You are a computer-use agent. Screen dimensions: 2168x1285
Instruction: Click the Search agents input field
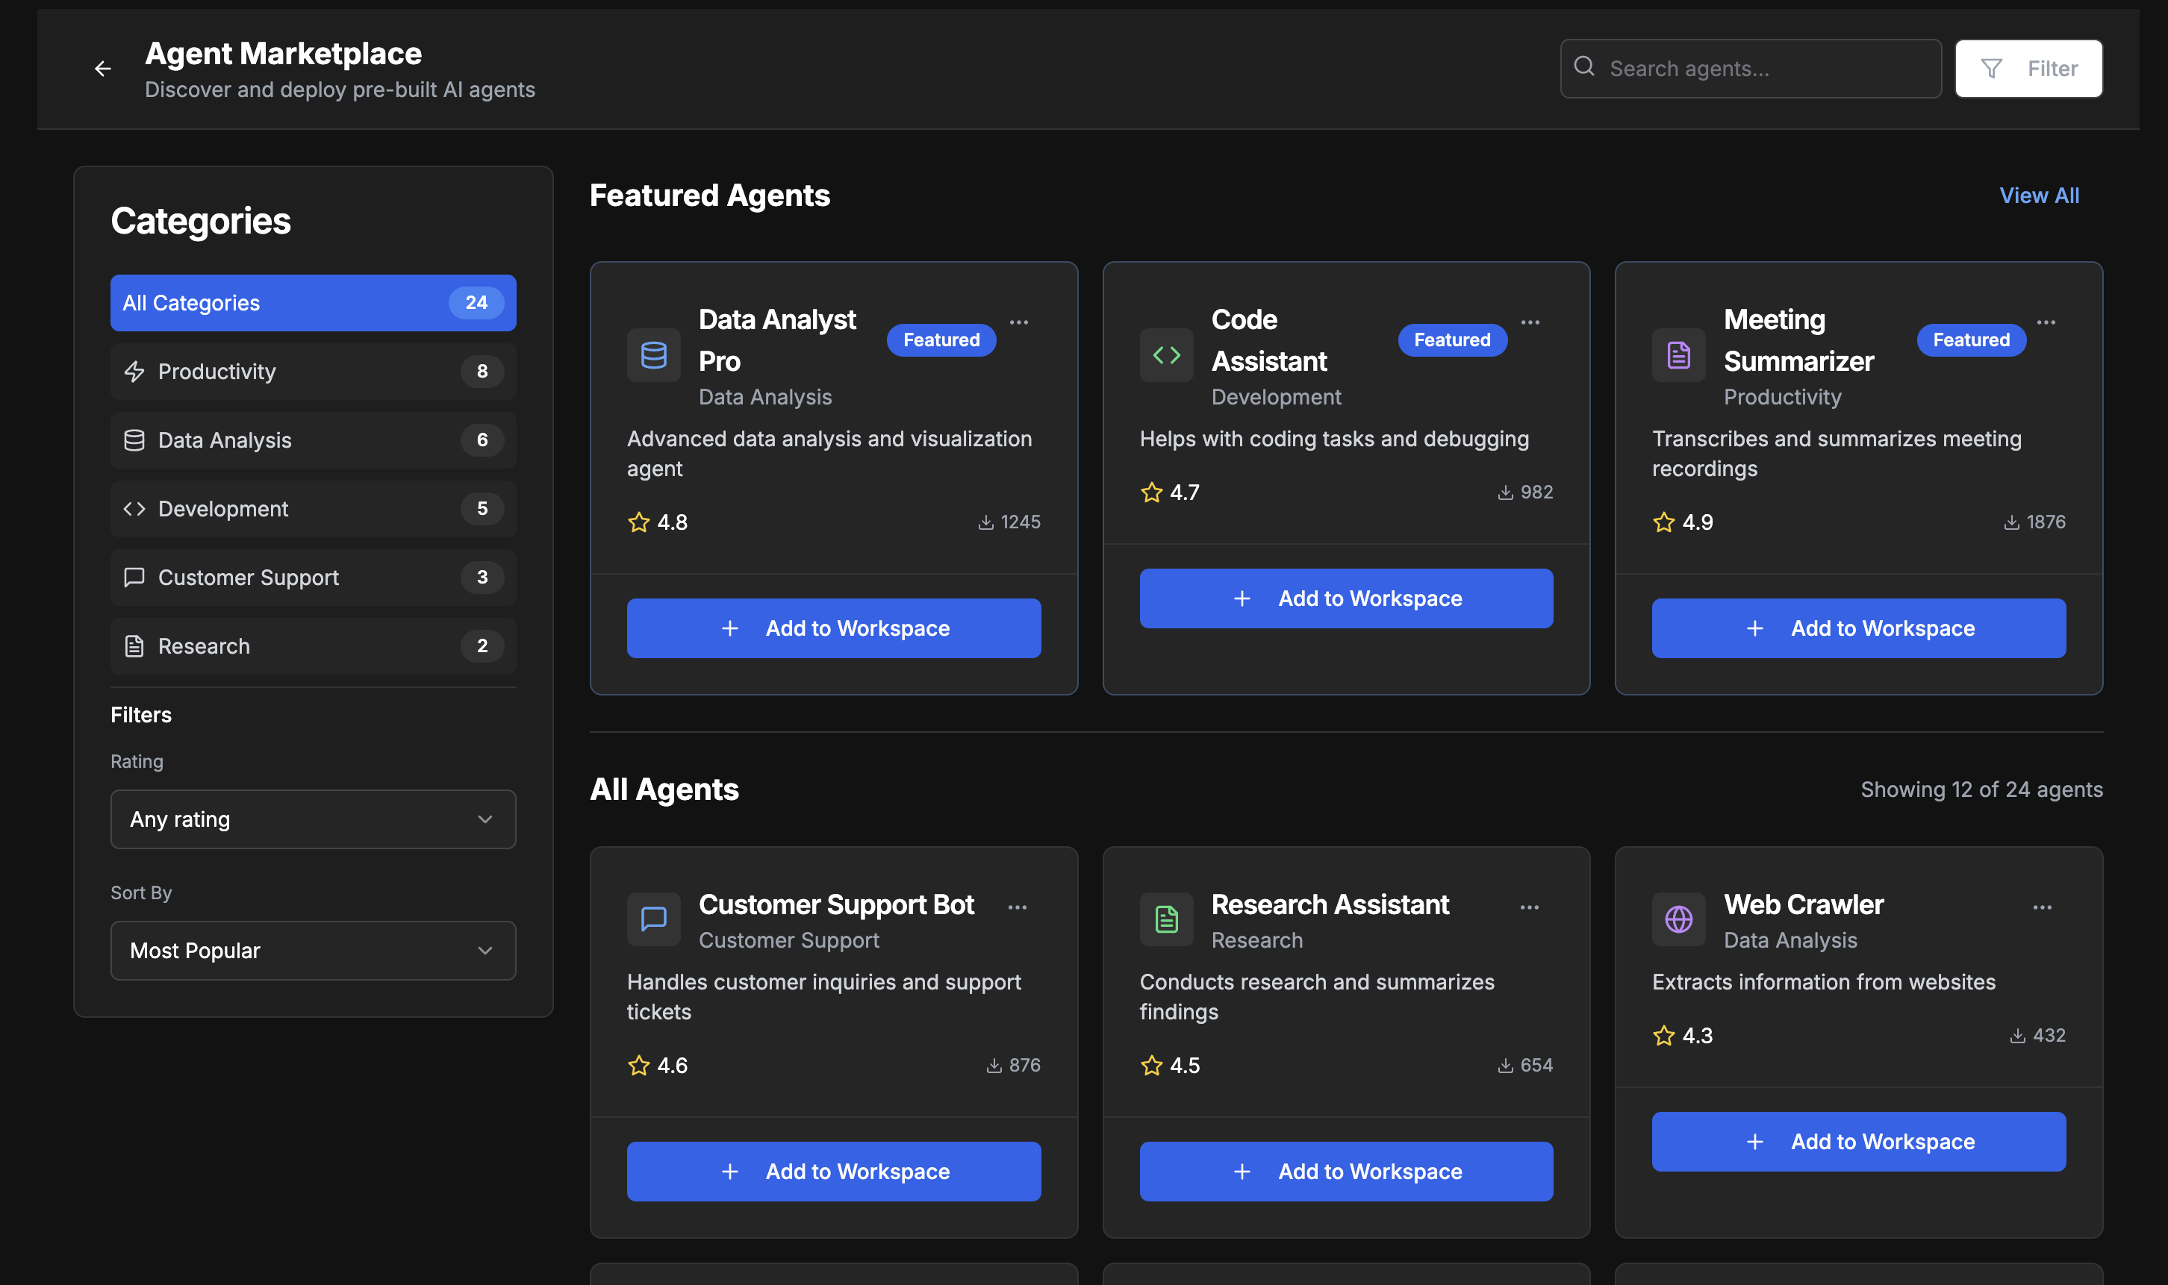pos(1750,69)
